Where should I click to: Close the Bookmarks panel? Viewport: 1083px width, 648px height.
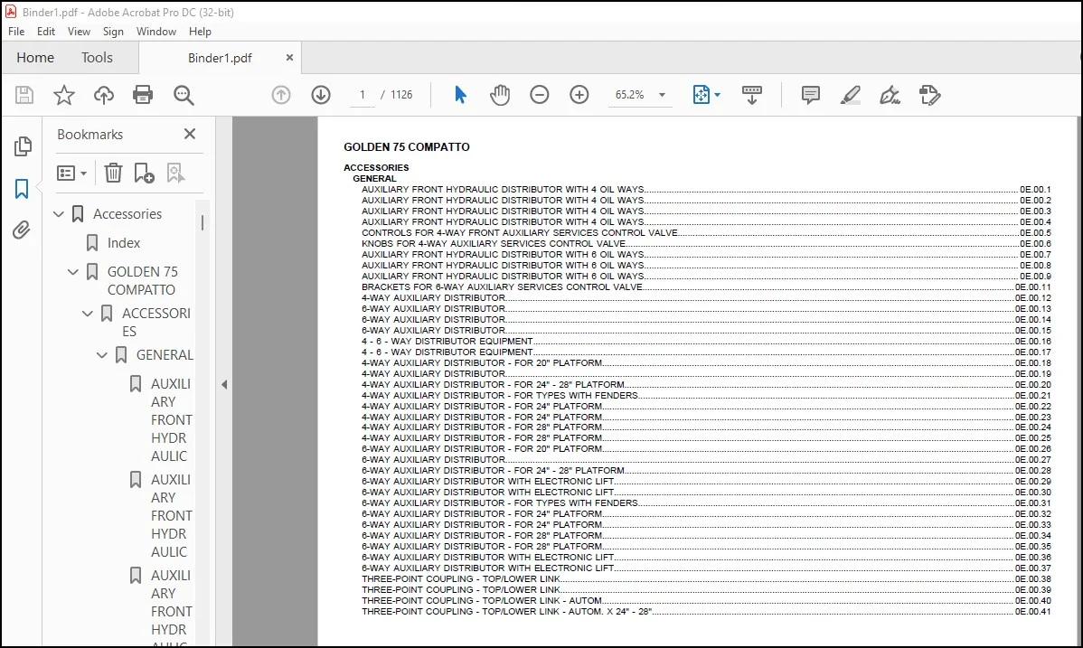coord(190,134)
